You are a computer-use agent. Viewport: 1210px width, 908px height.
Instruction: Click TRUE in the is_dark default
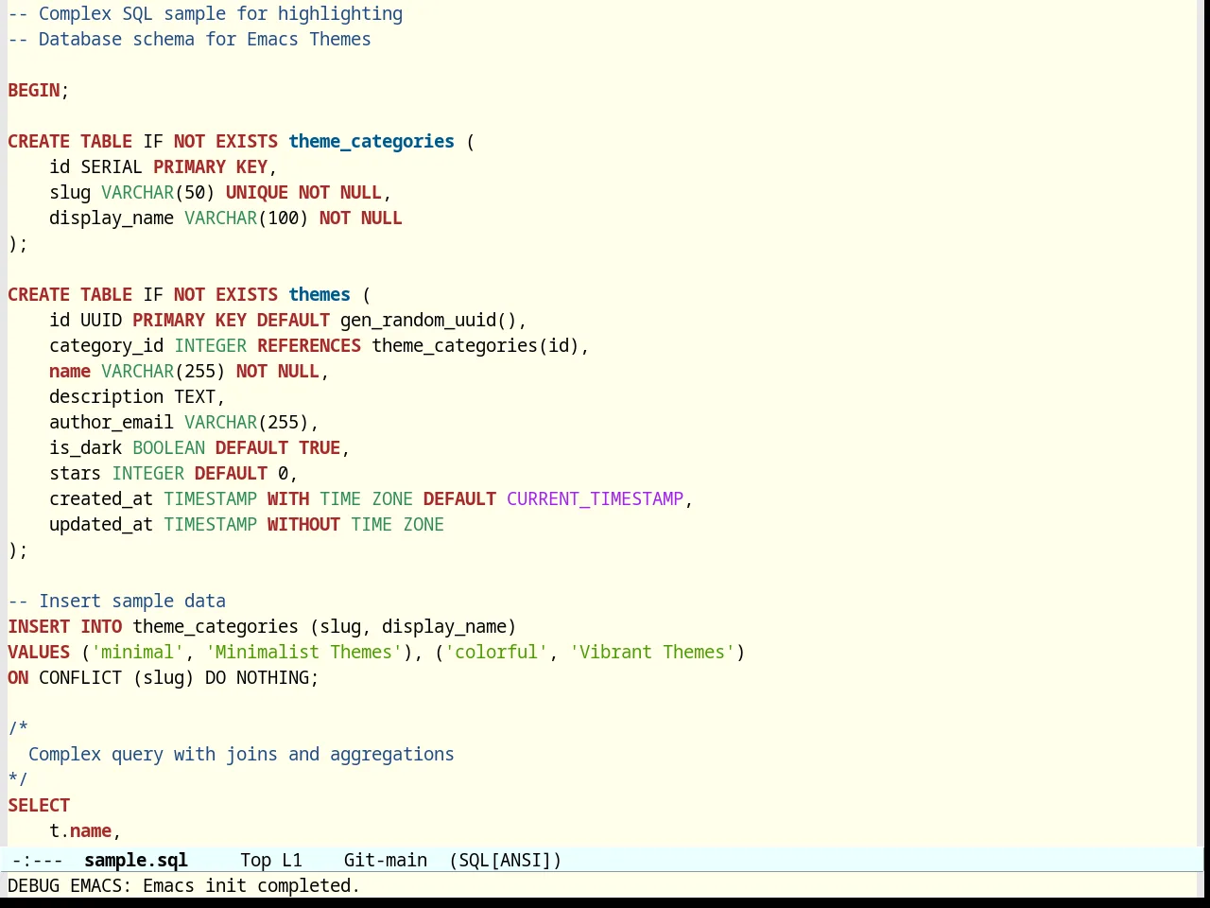click(x=320, y=447)
